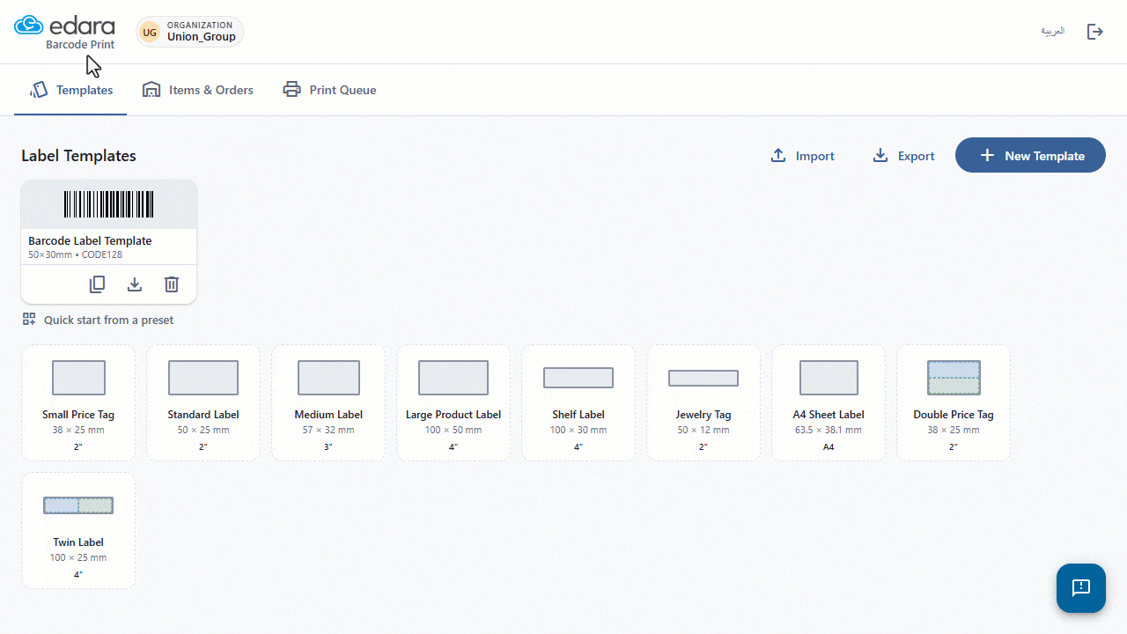Click the logout icon
Image resolution: width=1127 pixels, height=634 pixels.
pos(1095,32)
